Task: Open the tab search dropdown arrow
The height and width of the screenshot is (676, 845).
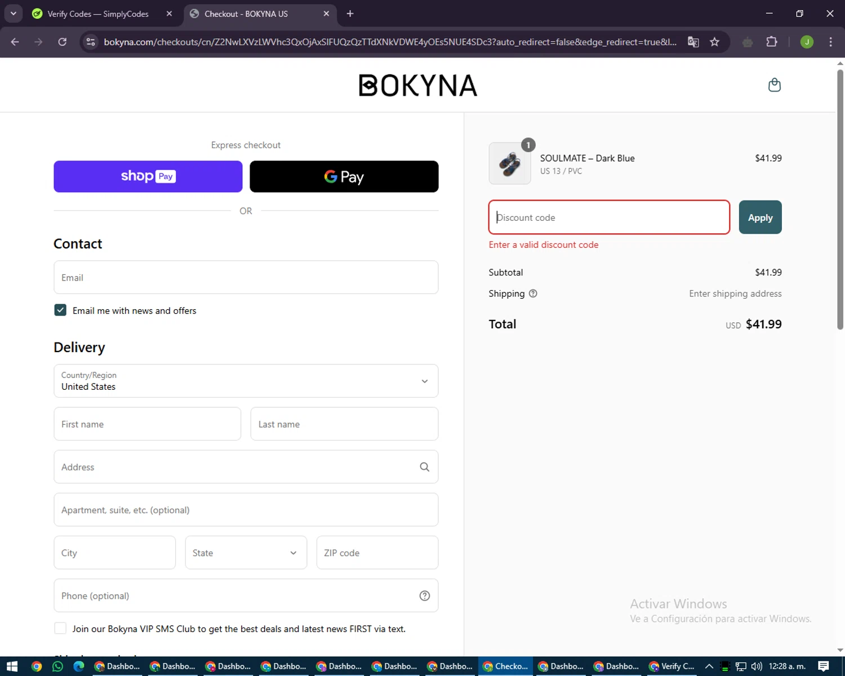Action: pos(13,14)
